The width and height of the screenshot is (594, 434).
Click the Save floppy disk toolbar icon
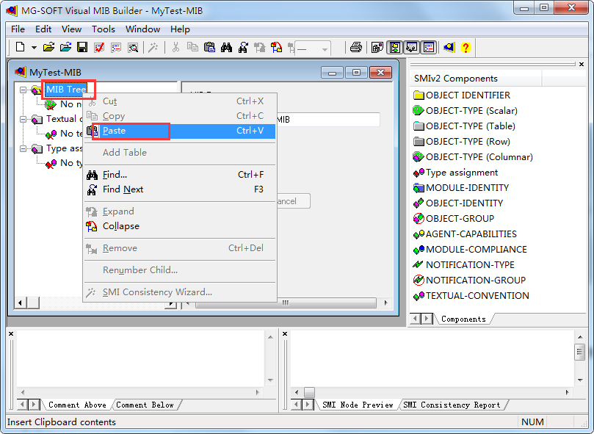click(82, 48)
